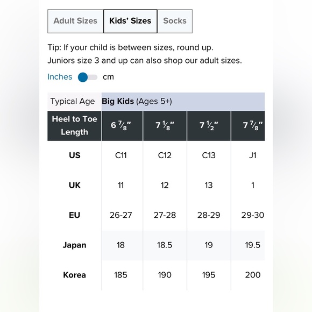The width and height of the screenshot is (312, 312).
Task: Click the 6 7/8" heel to toe column header
Action: pyautogui.click(x=122, y=126)
